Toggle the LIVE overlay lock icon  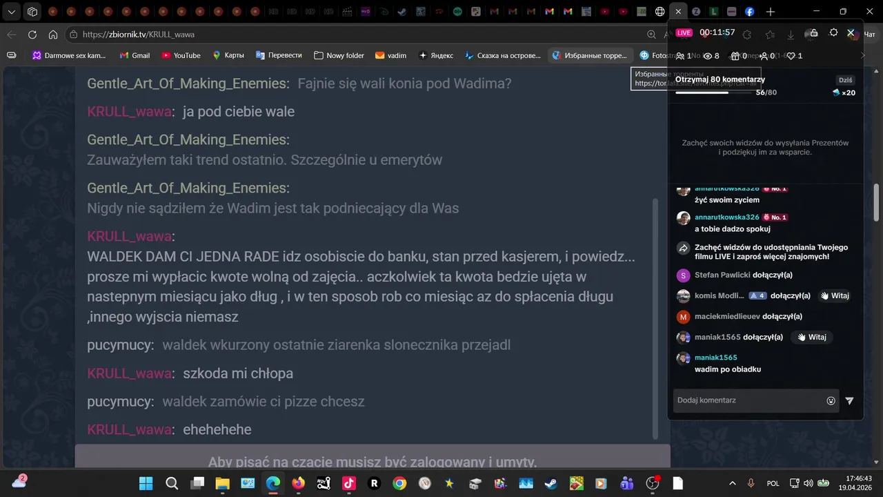[x=813, y=33]
